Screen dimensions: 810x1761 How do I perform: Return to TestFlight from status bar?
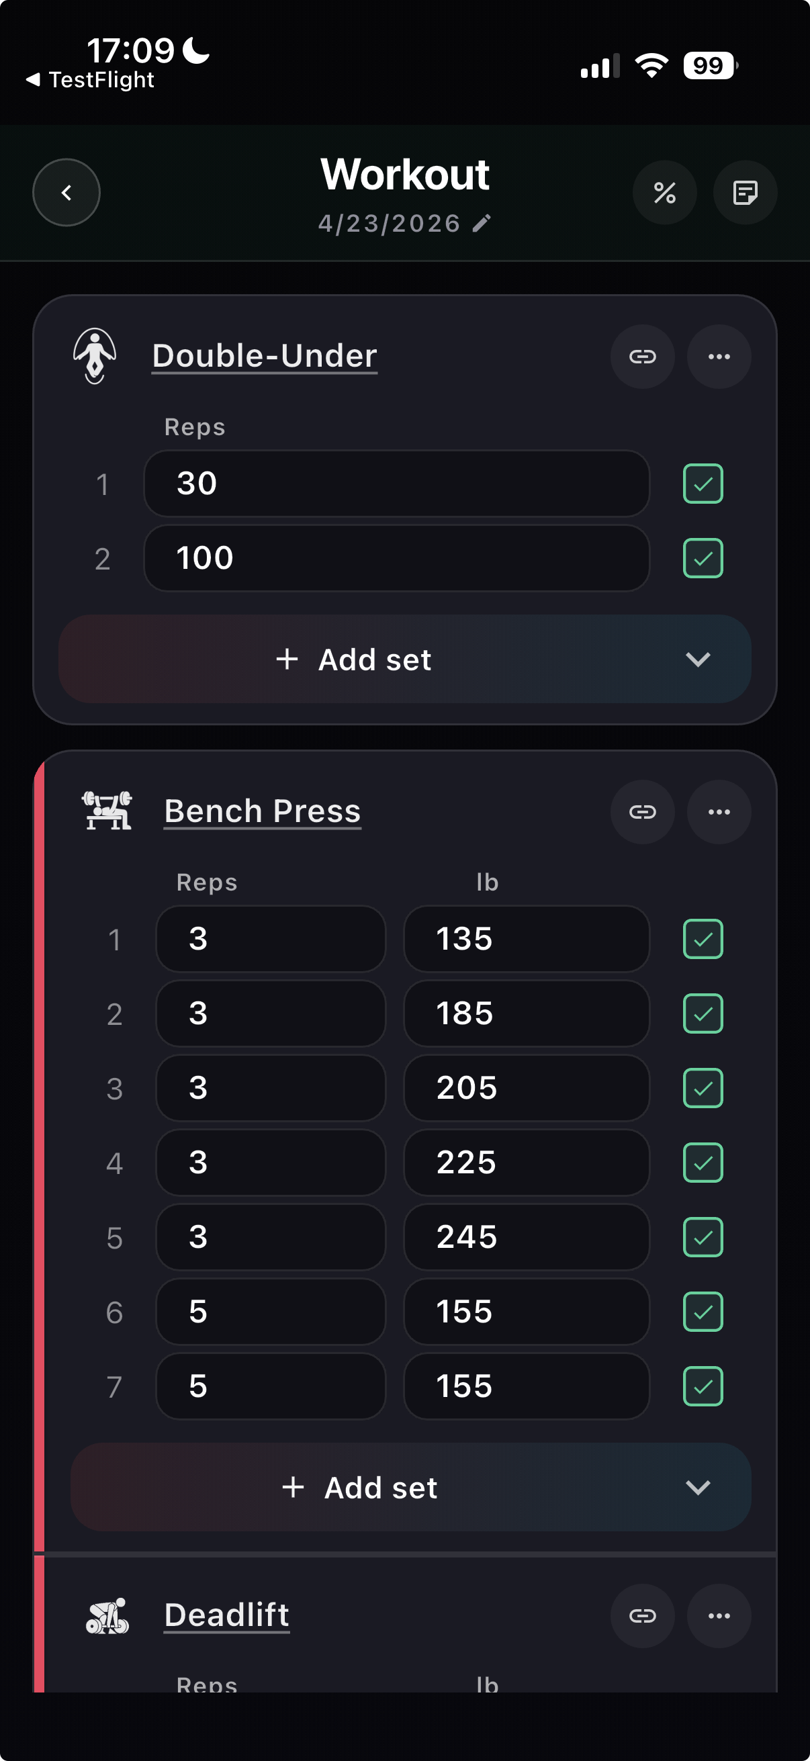coord(90,80)
